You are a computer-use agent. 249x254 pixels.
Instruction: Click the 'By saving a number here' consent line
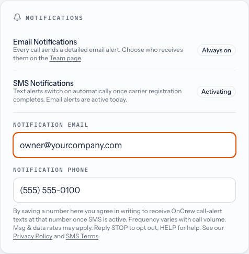[118, 211]
